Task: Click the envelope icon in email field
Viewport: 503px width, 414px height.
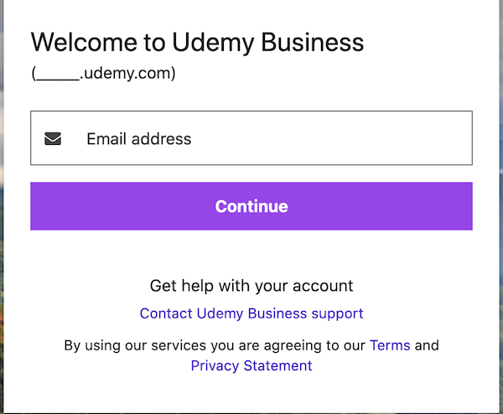Action: point(53,138)
